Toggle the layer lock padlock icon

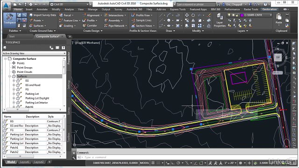(x=237, y=15)
